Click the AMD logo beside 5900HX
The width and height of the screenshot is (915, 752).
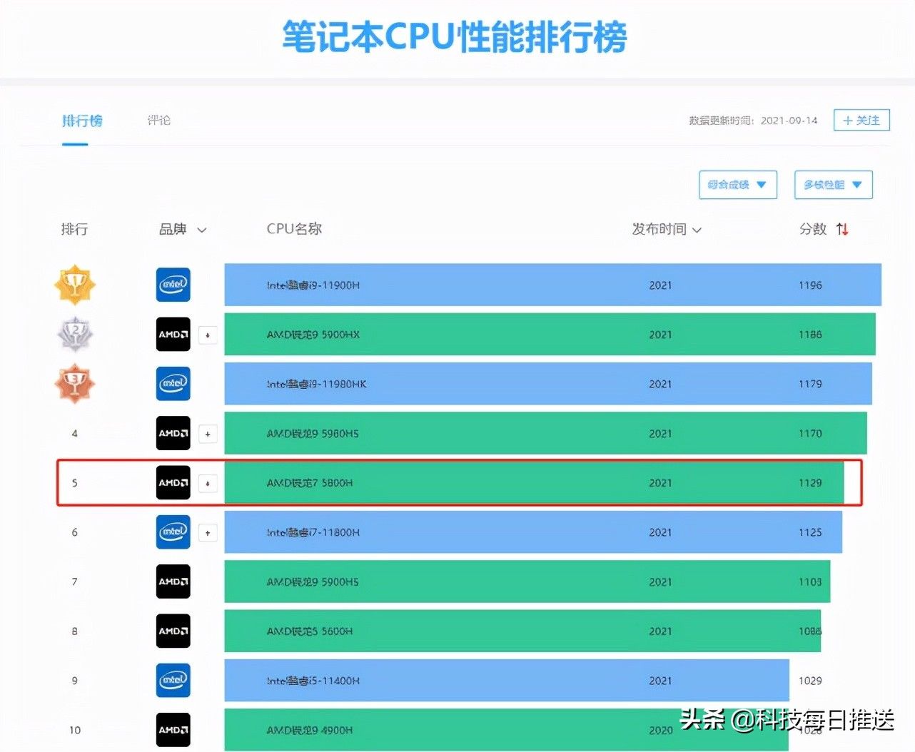click(x=173, y=334)
